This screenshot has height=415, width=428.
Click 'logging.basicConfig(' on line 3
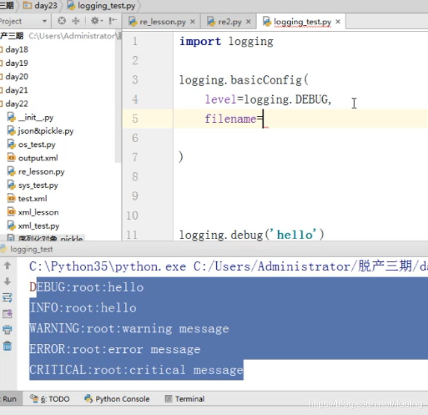point(243,81)
